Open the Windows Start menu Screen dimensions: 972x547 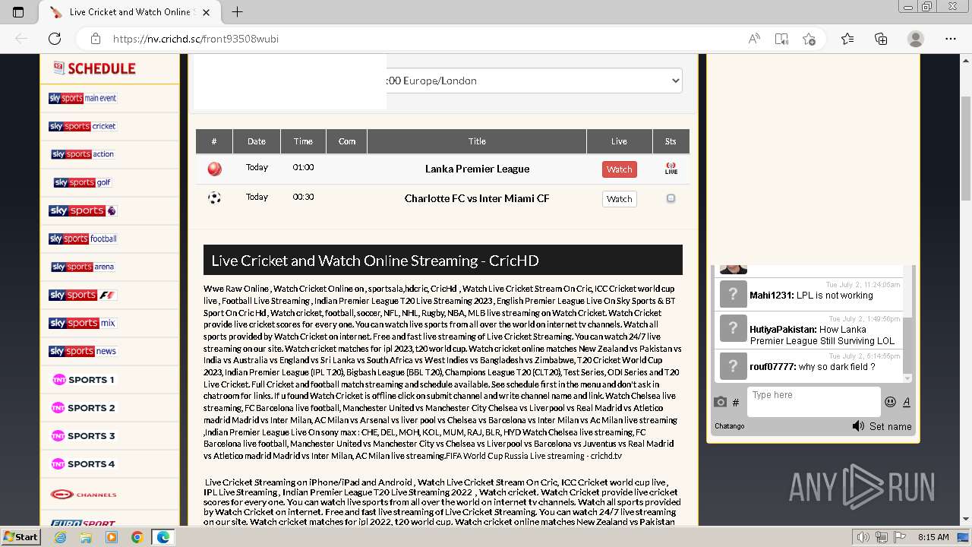tap(21, 537)
